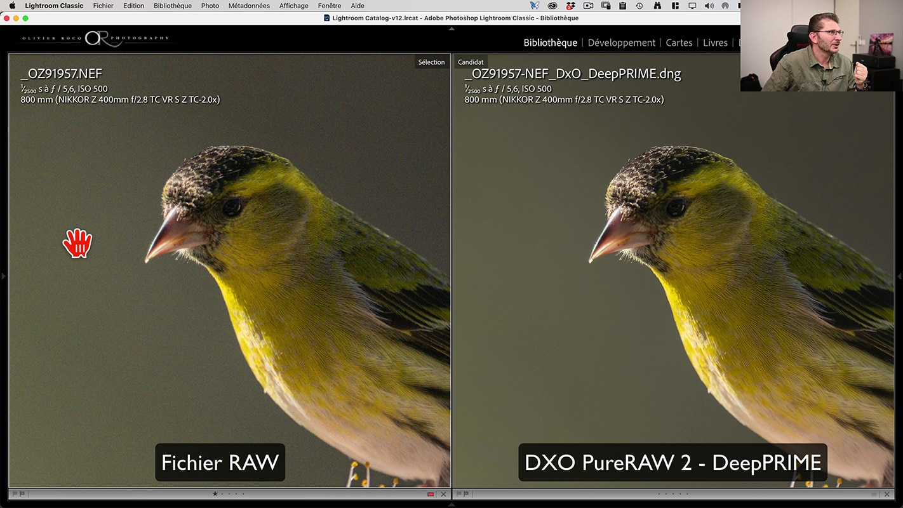Screen dimensions: 903x508
Task: Open the Affichage menu
Action: (x=294, y=6)
